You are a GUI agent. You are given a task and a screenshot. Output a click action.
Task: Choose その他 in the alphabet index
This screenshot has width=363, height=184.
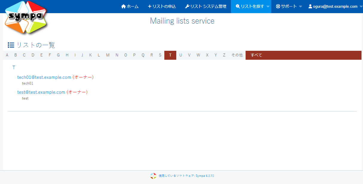(x=237, y=55)
